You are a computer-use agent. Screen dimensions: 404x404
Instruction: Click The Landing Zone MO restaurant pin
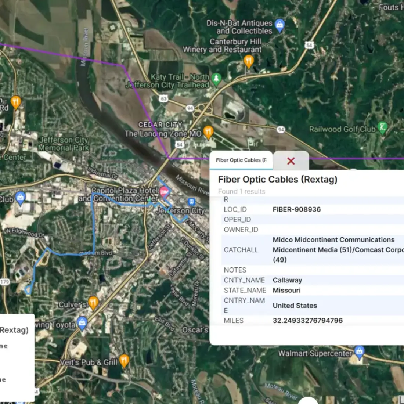click(x=208, y=131)
